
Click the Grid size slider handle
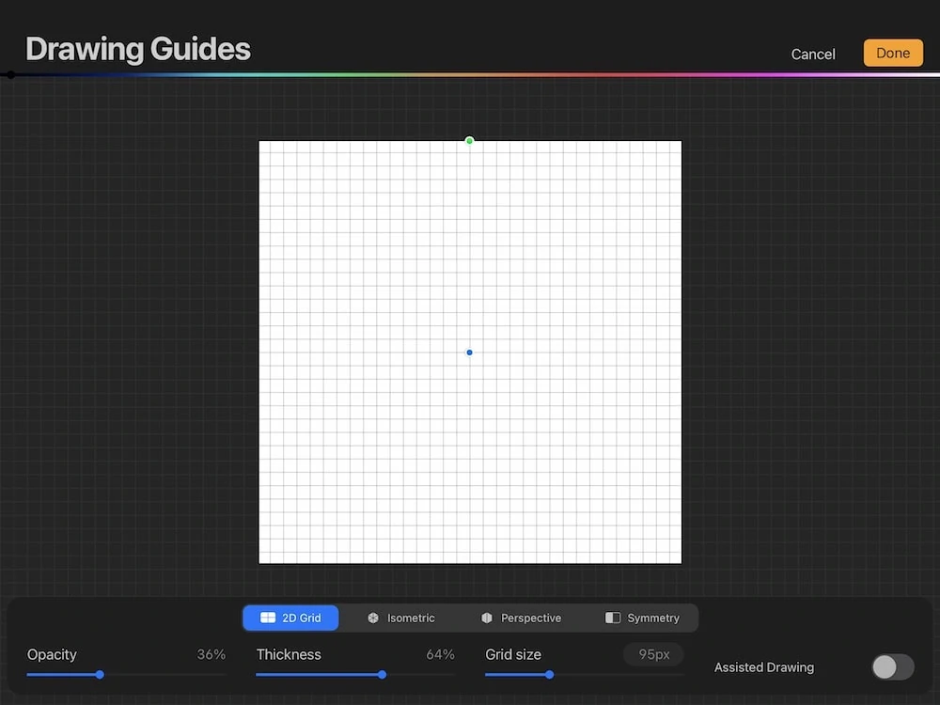[549, 675]
